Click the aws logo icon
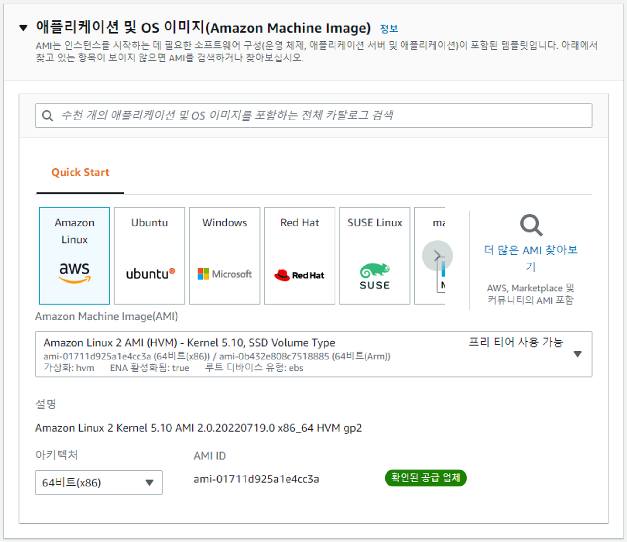 click(74, 273)
